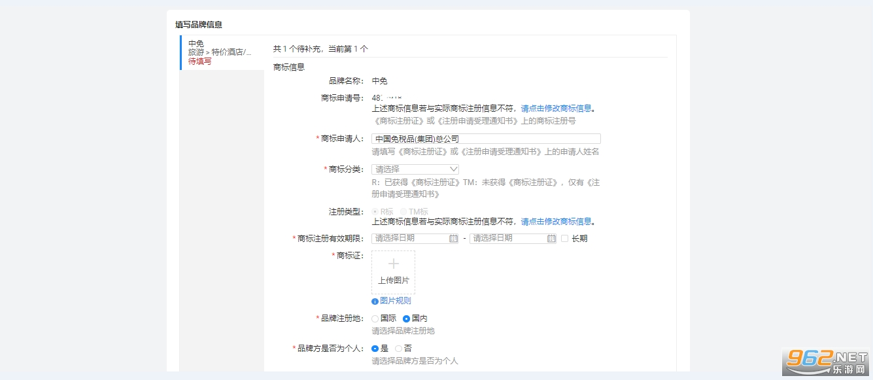Viewport: 873px width, 380px height.
Task: Click the plus icon to upload trademark certificate
Action: click(x=393, y=264)
